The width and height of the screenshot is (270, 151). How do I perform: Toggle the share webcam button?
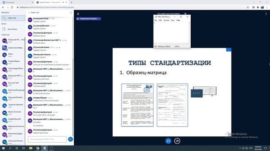point(177,141)
